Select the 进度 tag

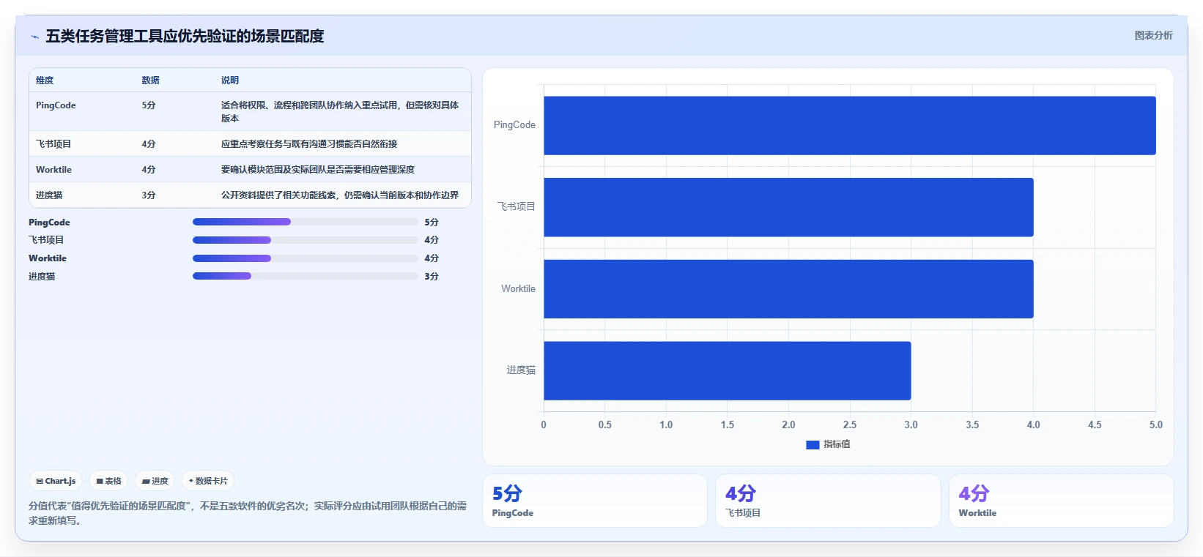click(155, 481)
